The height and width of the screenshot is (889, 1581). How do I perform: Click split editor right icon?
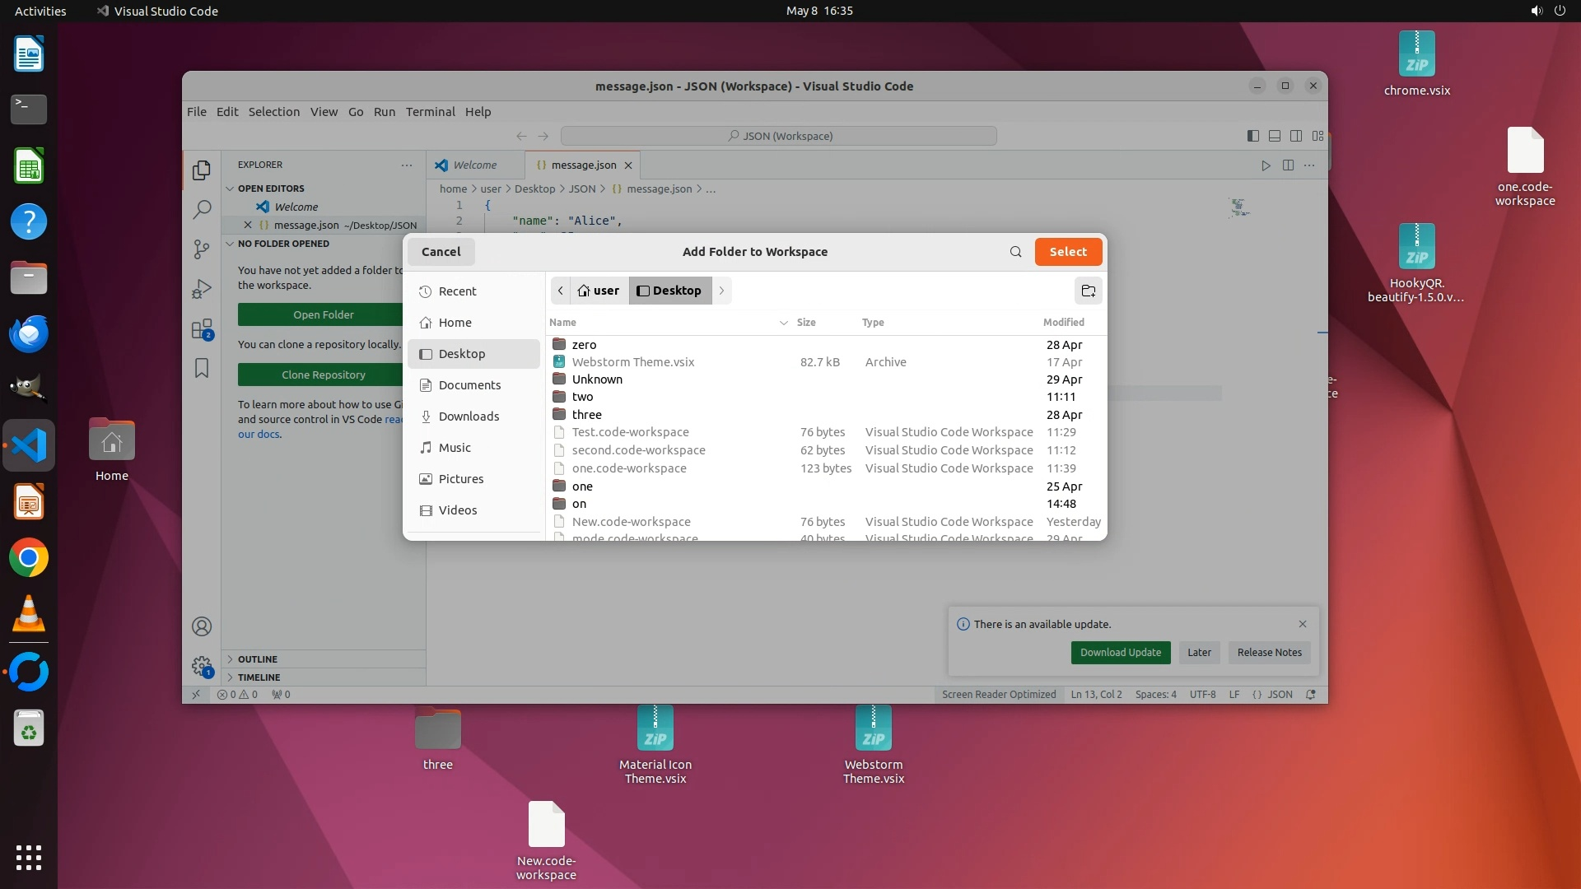(x=1288, y=165)
